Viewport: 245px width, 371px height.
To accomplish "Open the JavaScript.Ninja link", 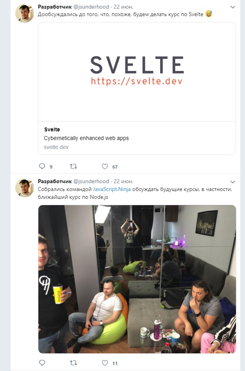I will tap(112, 189).
